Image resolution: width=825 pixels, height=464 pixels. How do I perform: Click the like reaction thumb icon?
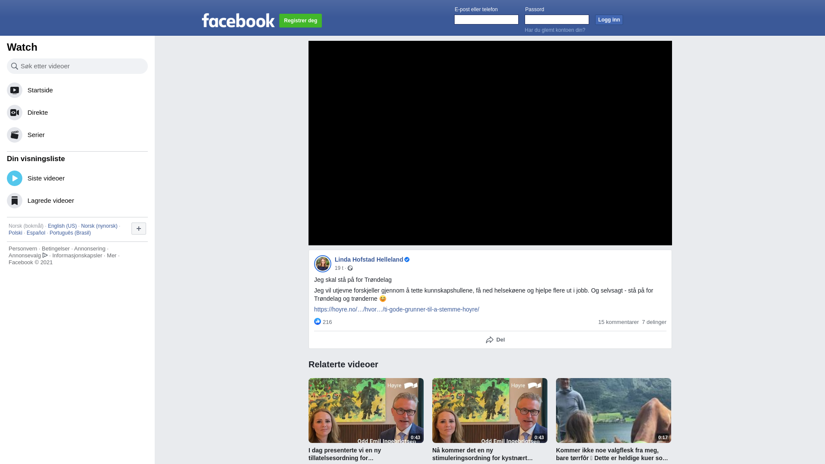[x=318, y=321]
